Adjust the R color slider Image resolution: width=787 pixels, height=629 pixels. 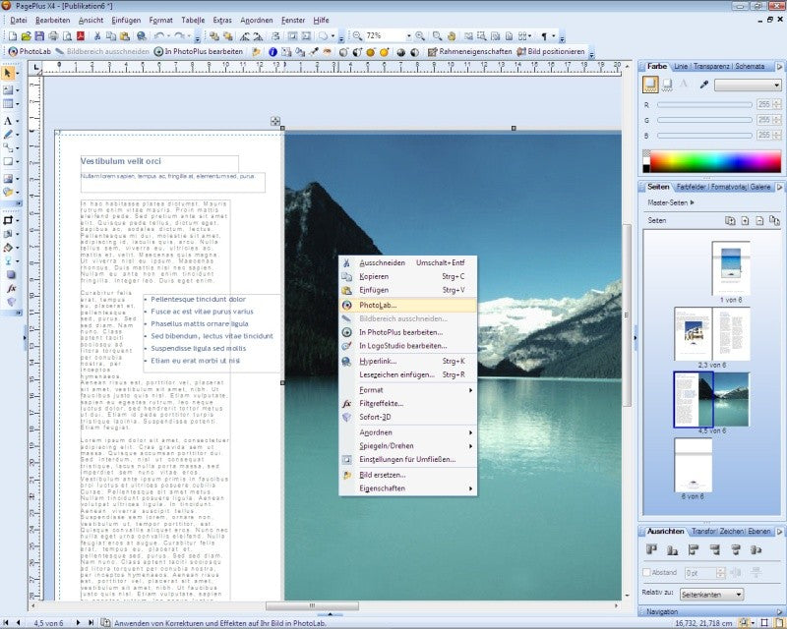coord(704,105)
